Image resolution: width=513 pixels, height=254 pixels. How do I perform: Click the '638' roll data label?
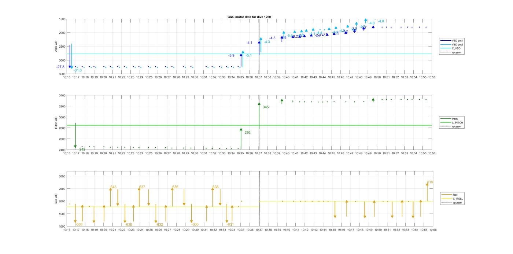point(215,187)
